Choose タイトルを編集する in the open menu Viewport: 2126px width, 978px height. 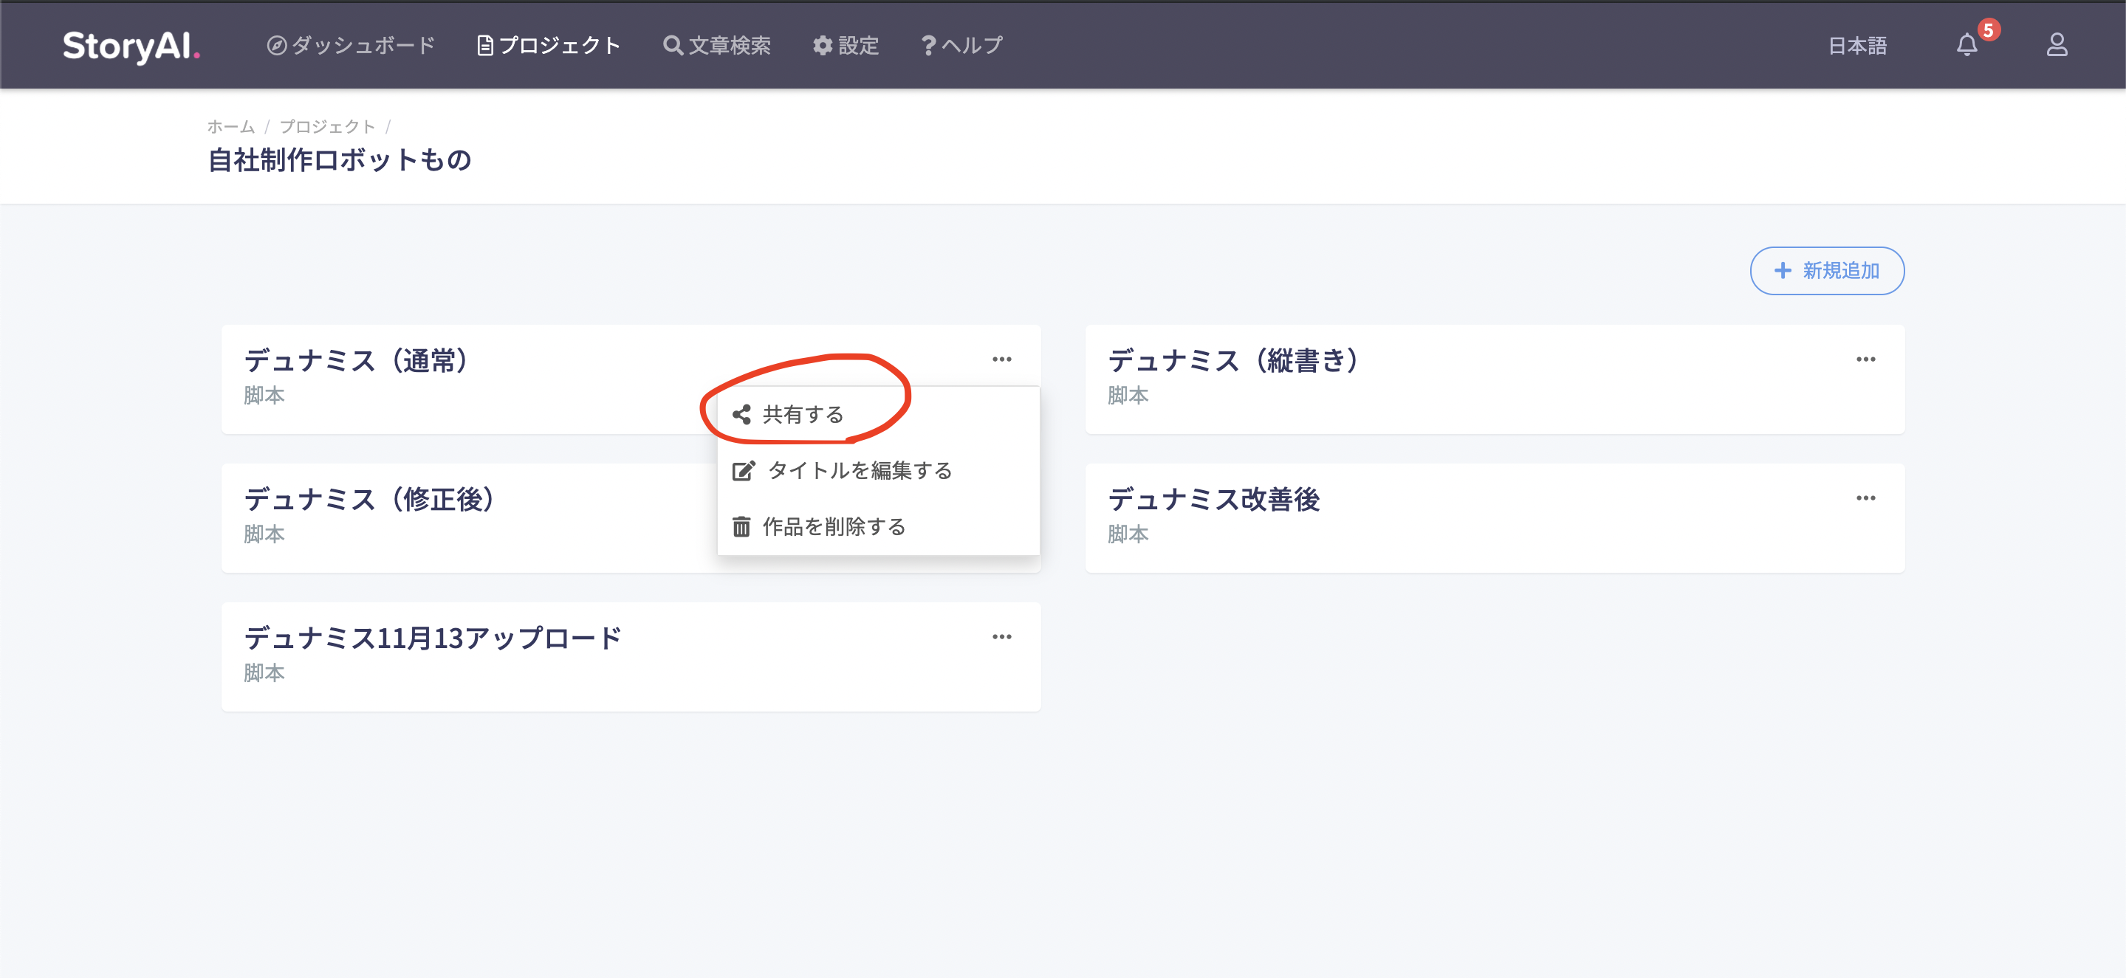(859, 470)
